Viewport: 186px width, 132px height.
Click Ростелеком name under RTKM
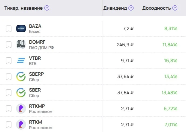(x=41, y=128)
